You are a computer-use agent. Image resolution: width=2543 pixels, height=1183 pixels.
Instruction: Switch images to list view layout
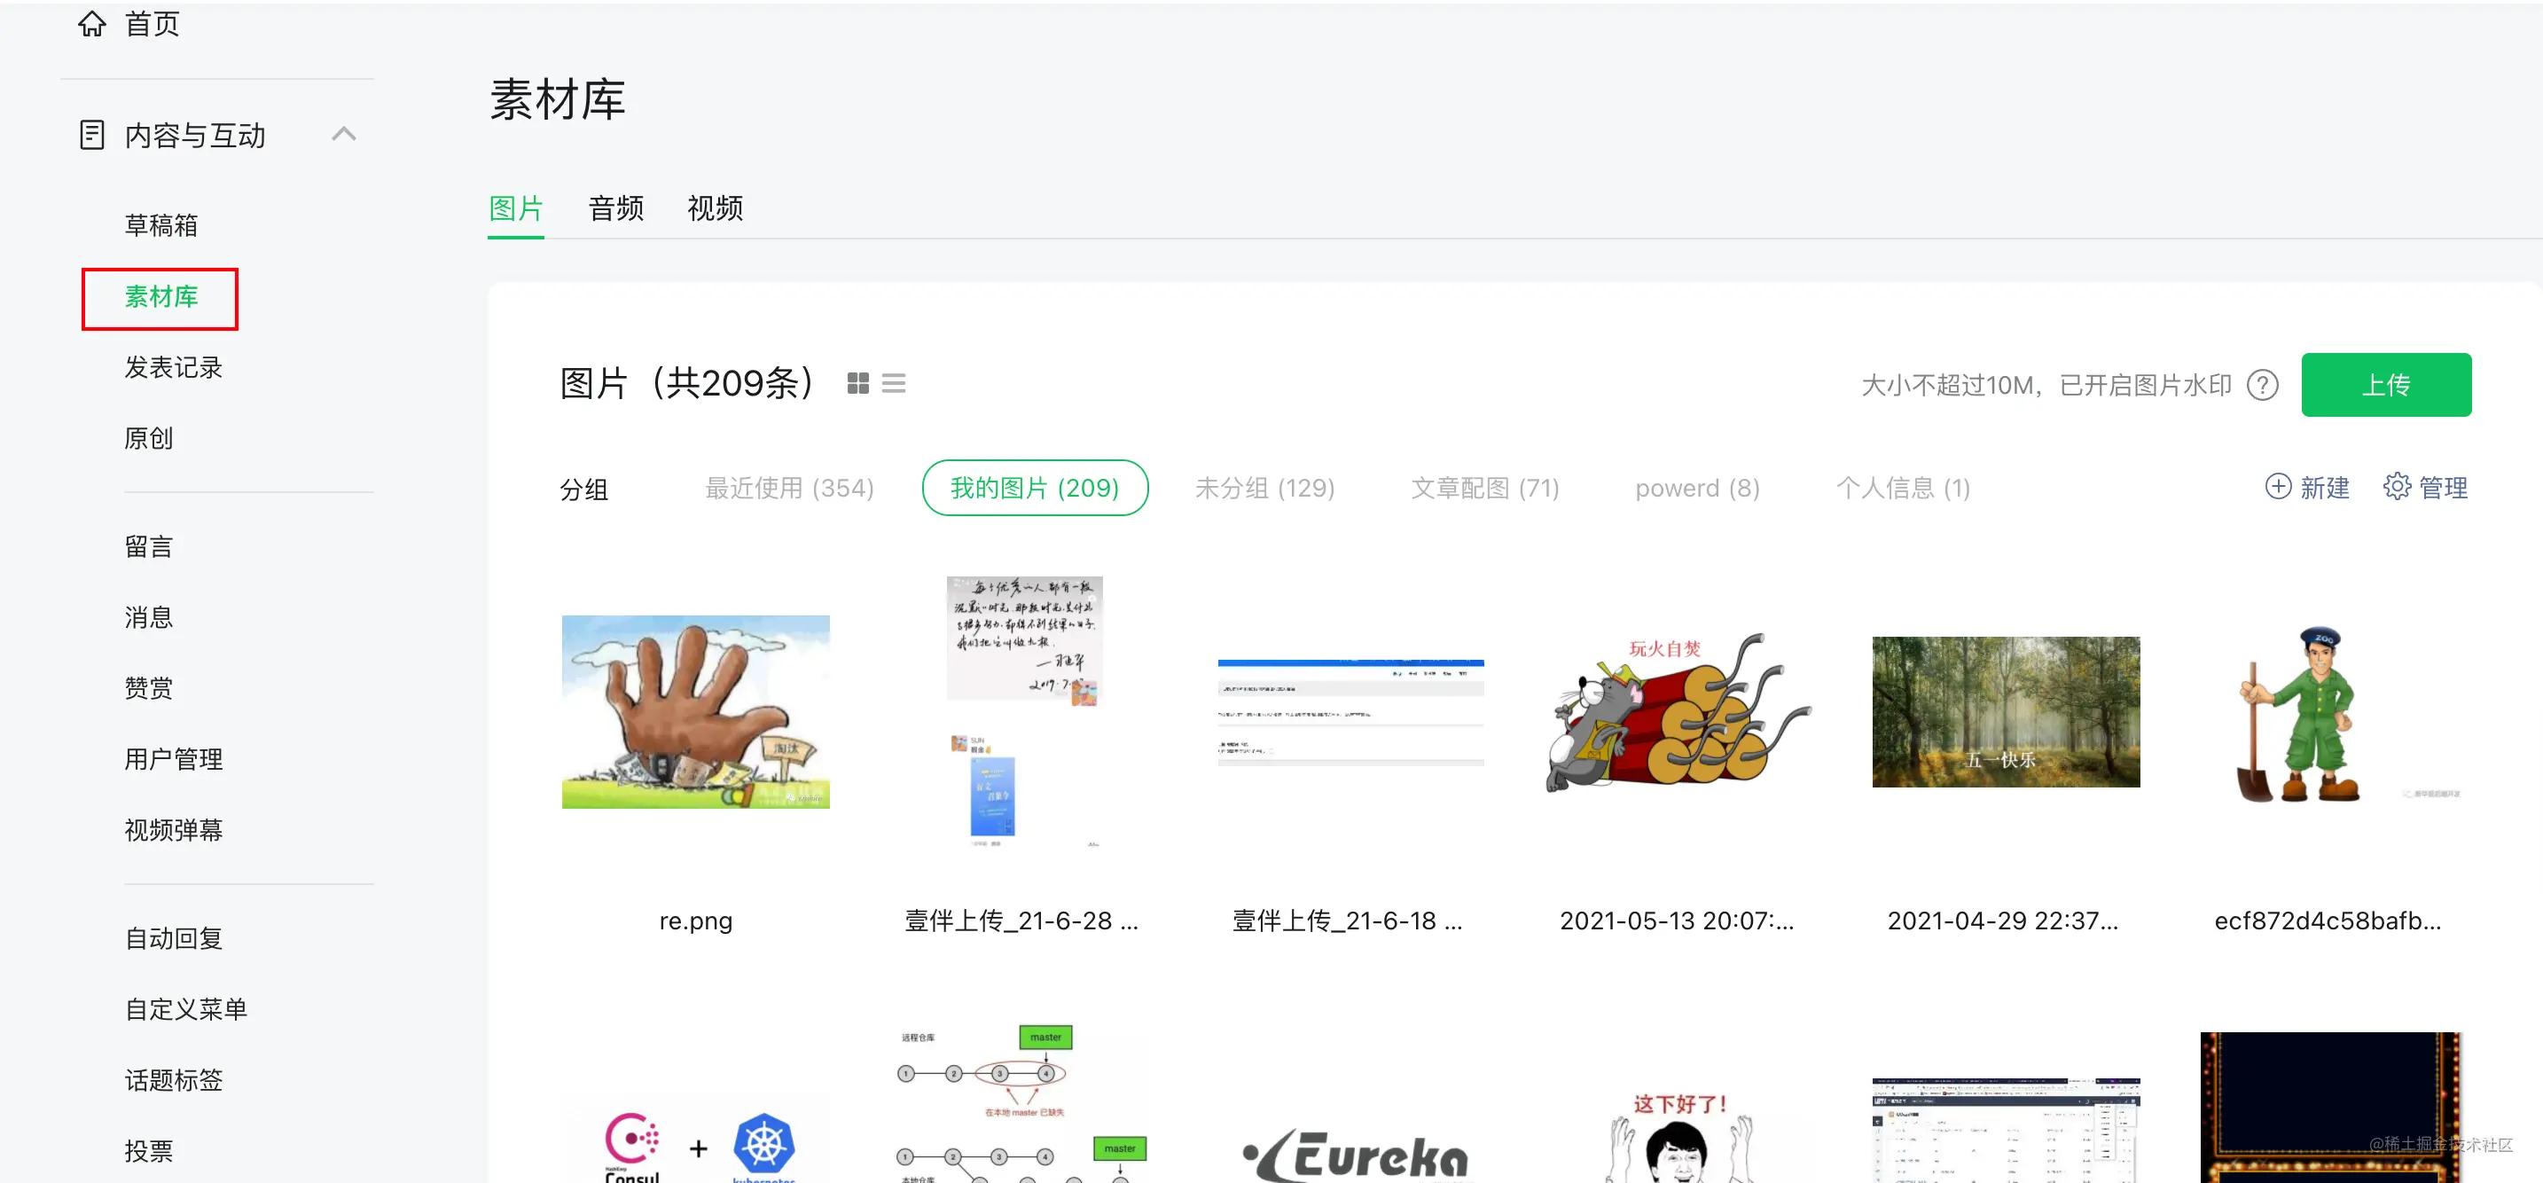point(894,384)
